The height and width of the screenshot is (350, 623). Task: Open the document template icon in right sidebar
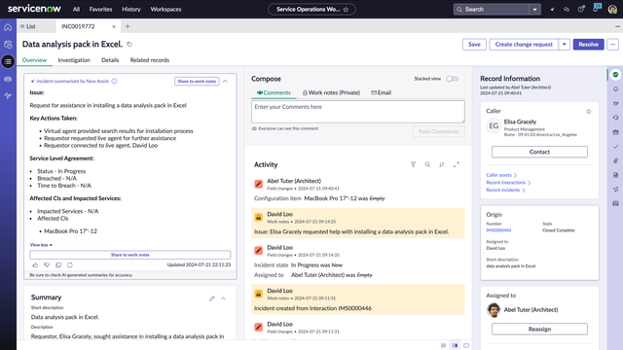click(615, 175)
